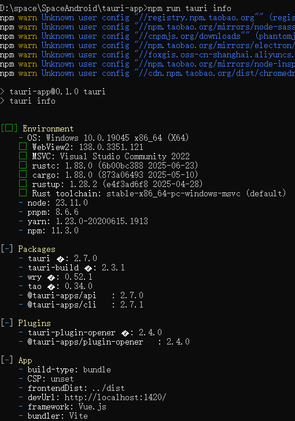Click 'MSVC: Visual Studio Community 2022' text

coord(110,156)
